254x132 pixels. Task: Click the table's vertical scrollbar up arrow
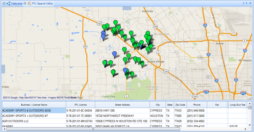[x=250, y=104]
